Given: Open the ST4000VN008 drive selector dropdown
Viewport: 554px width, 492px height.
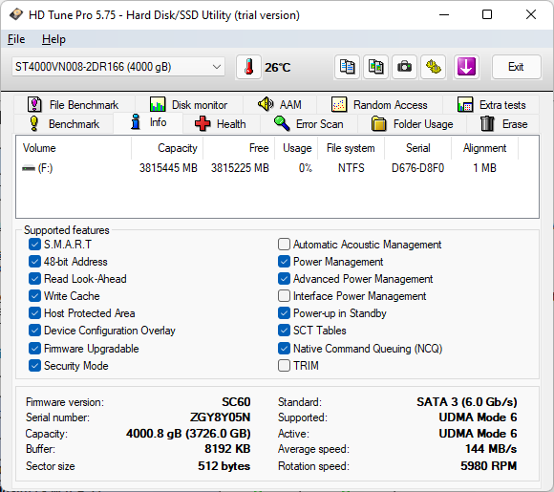Looking at the screenshot, I should [x=118, y=67].
